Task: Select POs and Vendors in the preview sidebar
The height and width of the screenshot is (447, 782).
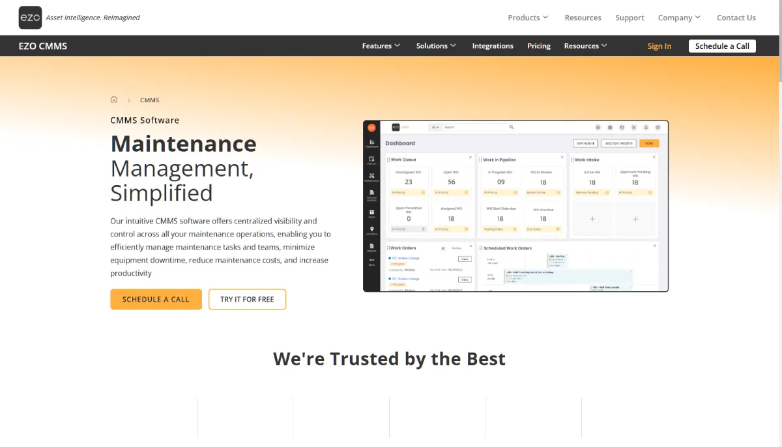Action: point(371,195)
